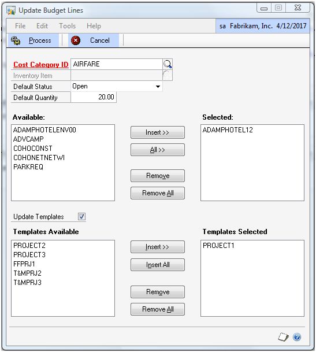Image resolution: width=316 pixels, height=352 pixels.
Task: Click Fabrikam, Inc. company name
Action: click(251, 26)
